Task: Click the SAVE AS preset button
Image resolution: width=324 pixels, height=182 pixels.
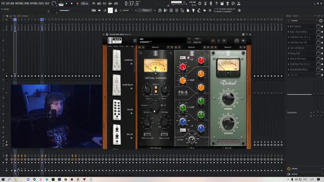Action: [197, 42]
